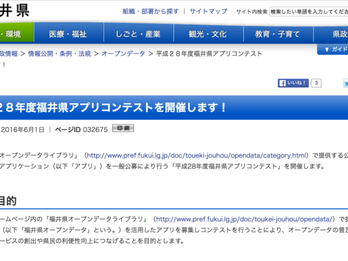Expand the ガイド dropdown tab
Image resolution: width=348 pixels, height=261 pixels.
(x=333, y=49)
